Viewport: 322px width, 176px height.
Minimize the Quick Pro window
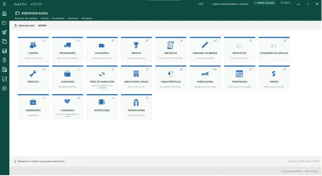point(298,4)
